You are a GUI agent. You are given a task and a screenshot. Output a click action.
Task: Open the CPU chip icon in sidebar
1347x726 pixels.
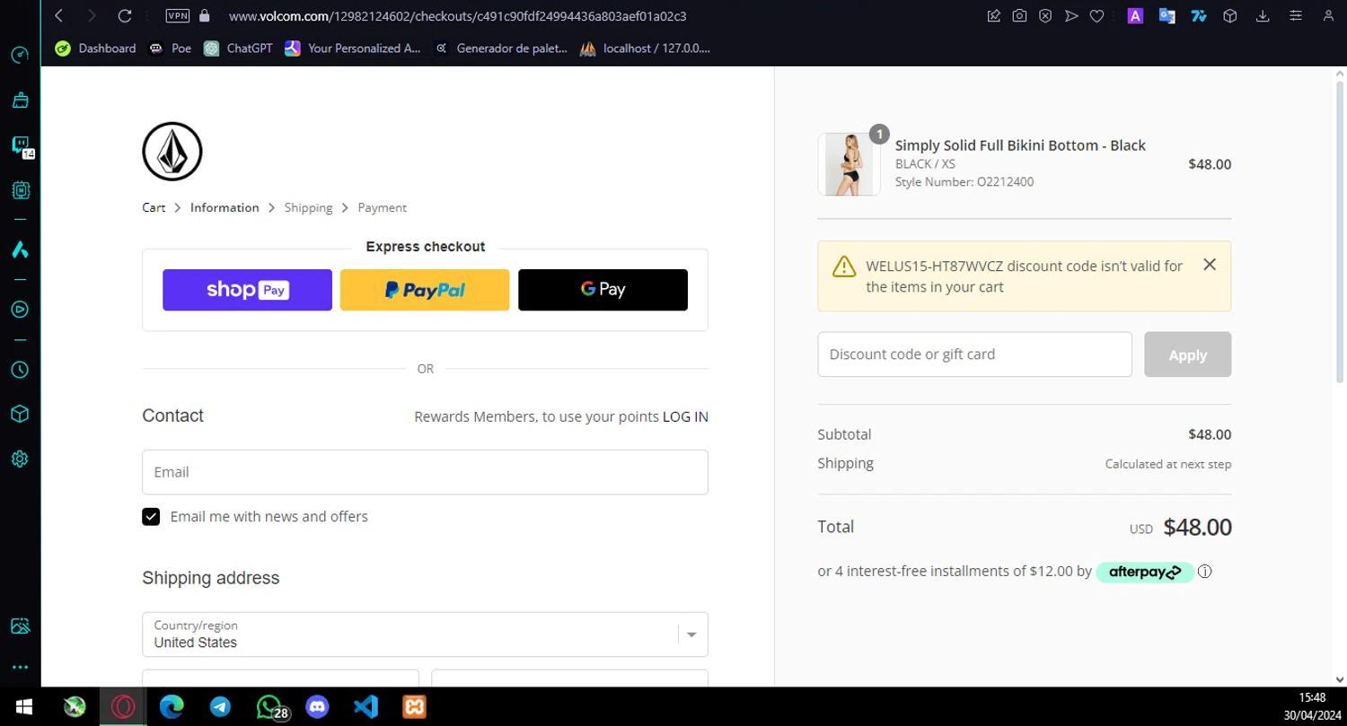(20, 189)
